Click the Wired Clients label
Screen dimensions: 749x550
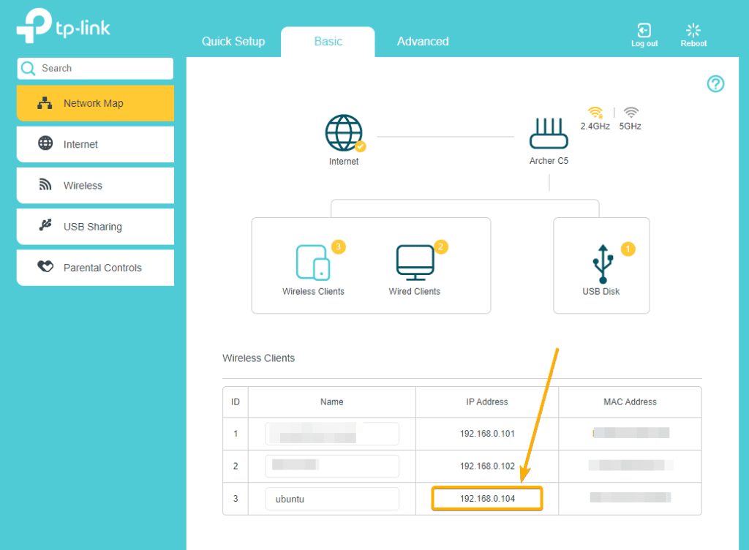(414, 291)
